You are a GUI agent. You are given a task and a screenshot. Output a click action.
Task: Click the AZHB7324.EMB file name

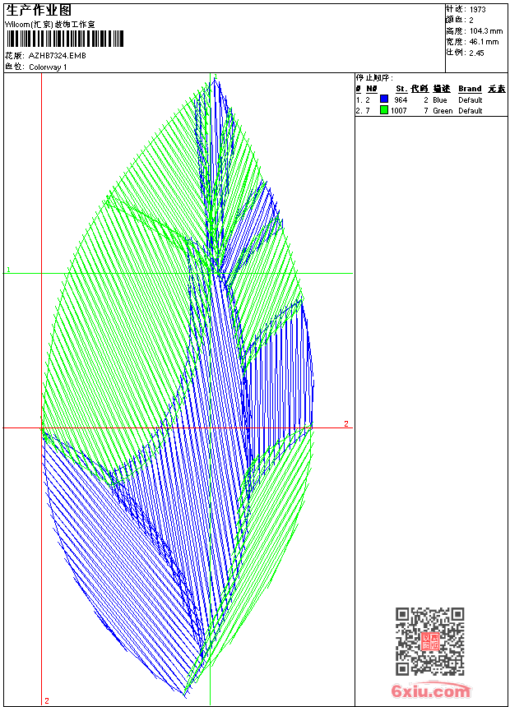tap(57, 56)
